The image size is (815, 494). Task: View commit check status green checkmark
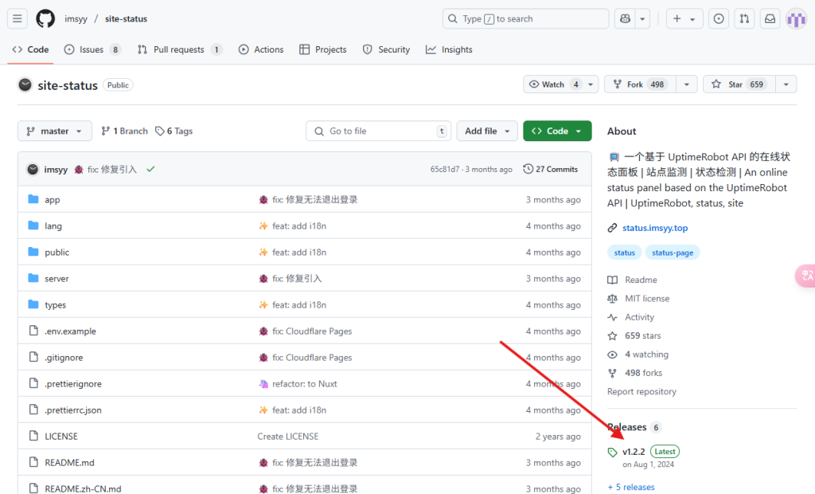[150, 169]
